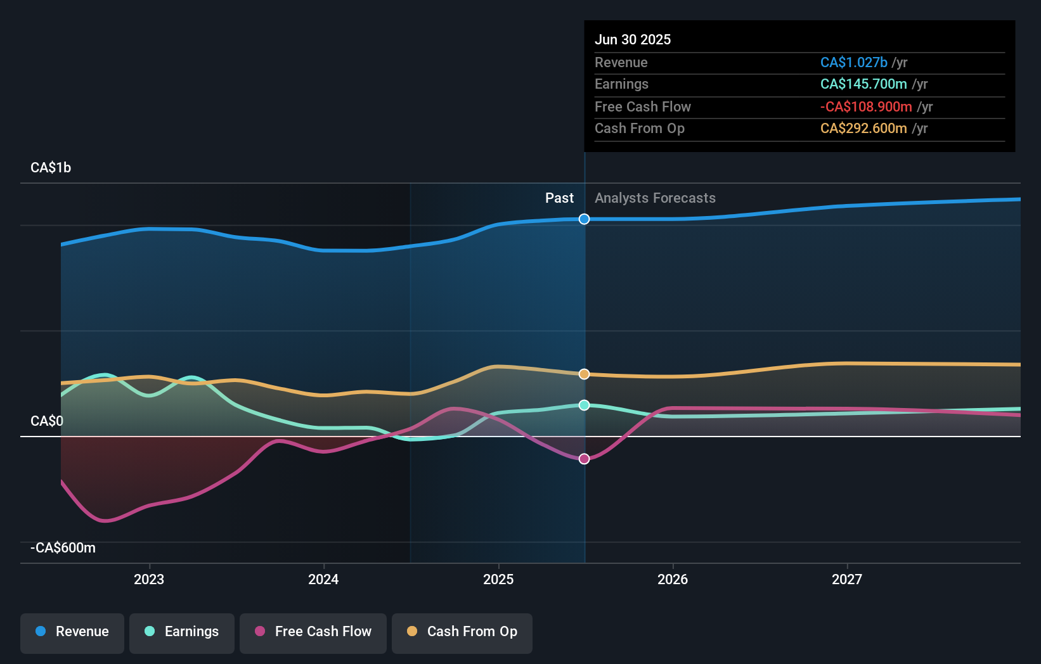Click the Past section label
The image size is (1041, 664).
click(559, 198)
